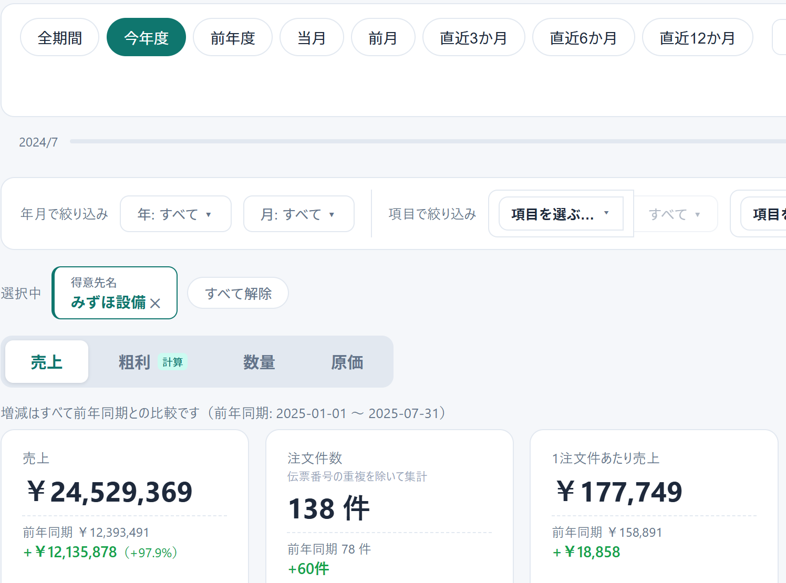Screen dimensions: 786x583
Task: Click the 計算 badge on 粗利
Action: pos(173,362)
